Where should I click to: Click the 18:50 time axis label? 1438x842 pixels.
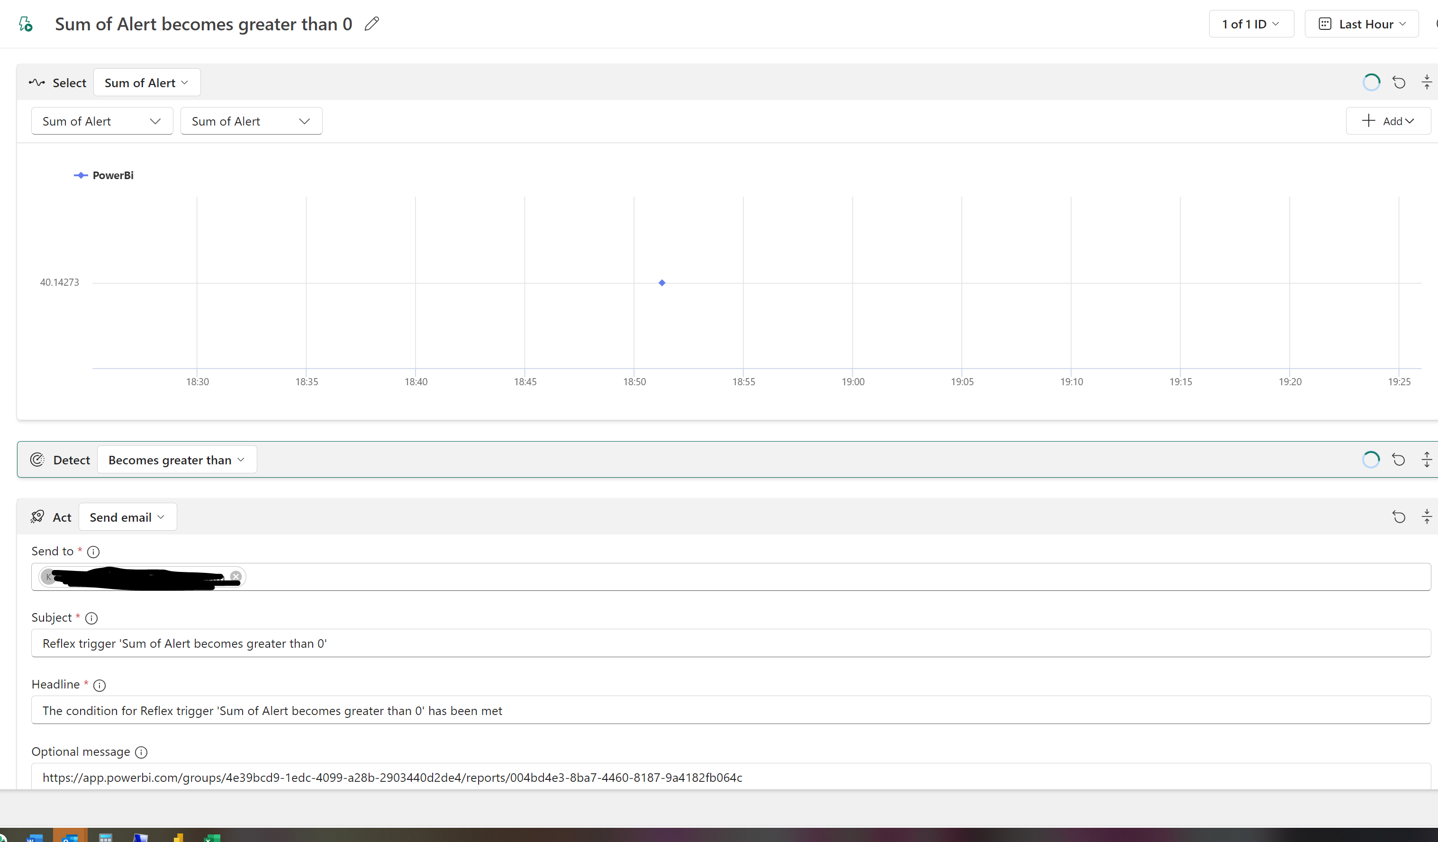point(634,381)
